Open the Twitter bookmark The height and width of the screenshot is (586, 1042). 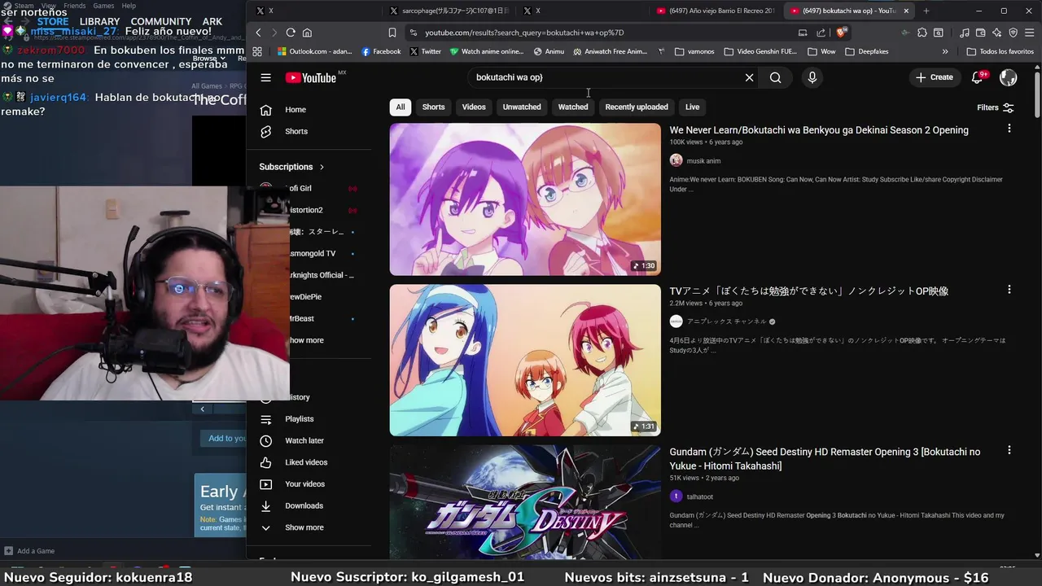425,51
